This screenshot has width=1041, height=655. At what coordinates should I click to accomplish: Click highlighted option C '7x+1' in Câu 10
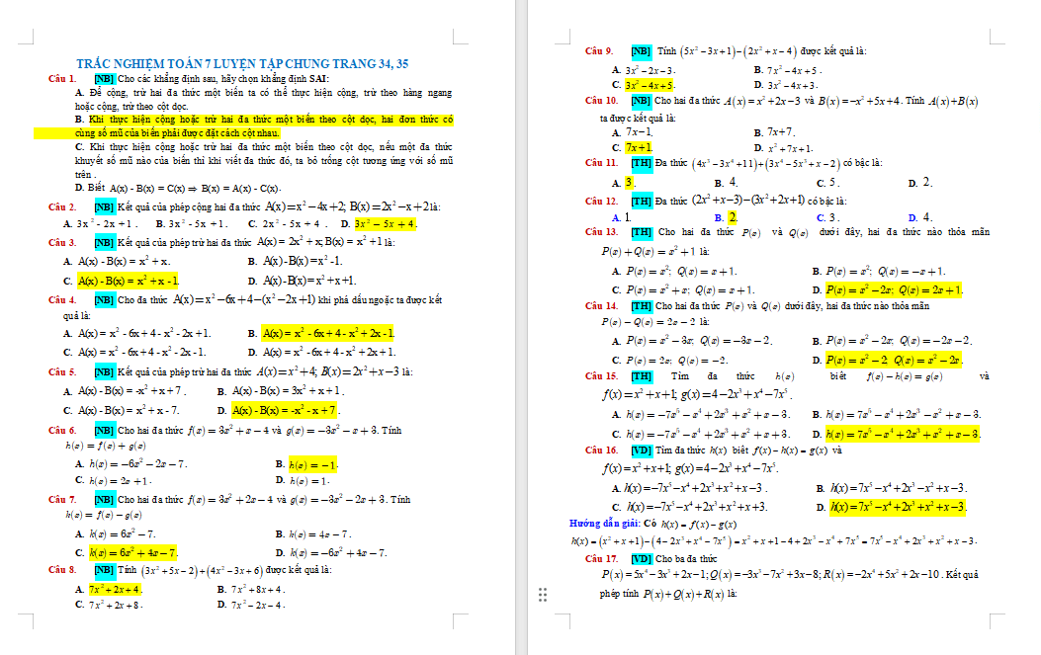click(x=639, y=147)
